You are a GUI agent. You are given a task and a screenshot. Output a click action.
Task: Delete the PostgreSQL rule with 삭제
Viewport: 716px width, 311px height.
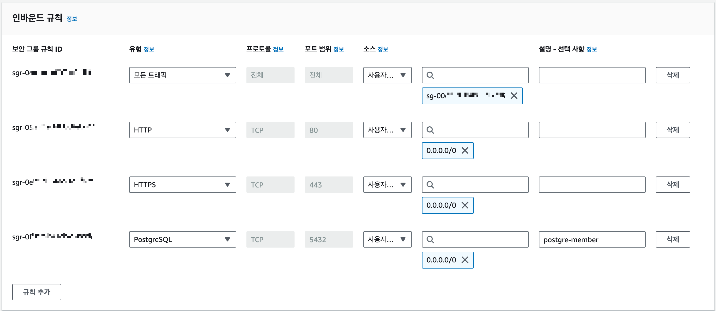[x=673, y=239]
